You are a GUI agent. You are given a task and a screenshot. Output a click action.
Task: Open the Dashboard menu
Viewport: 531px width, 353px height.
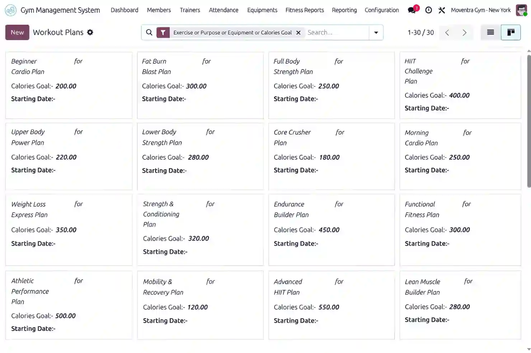point(124,10)
